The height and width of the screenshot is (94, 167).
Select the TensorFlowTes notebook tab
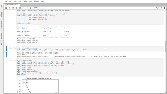tap(12, 5)
